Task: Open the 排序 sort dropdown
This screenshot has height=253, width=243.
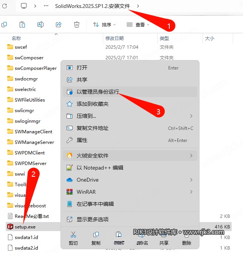Action: click(x=104, y=25)
